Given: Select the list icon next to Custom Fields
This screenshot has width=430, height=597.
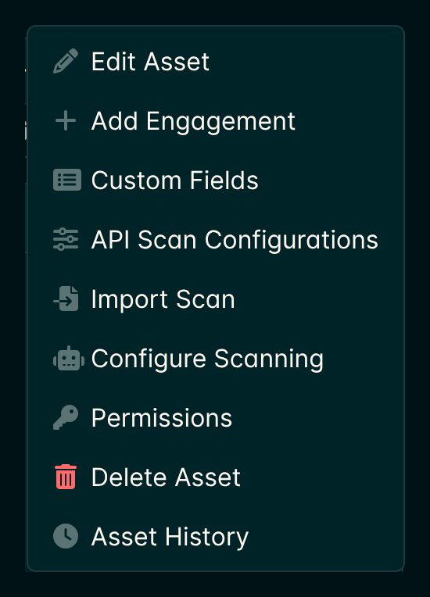Looking at the screenshot, I should point(67,180).
